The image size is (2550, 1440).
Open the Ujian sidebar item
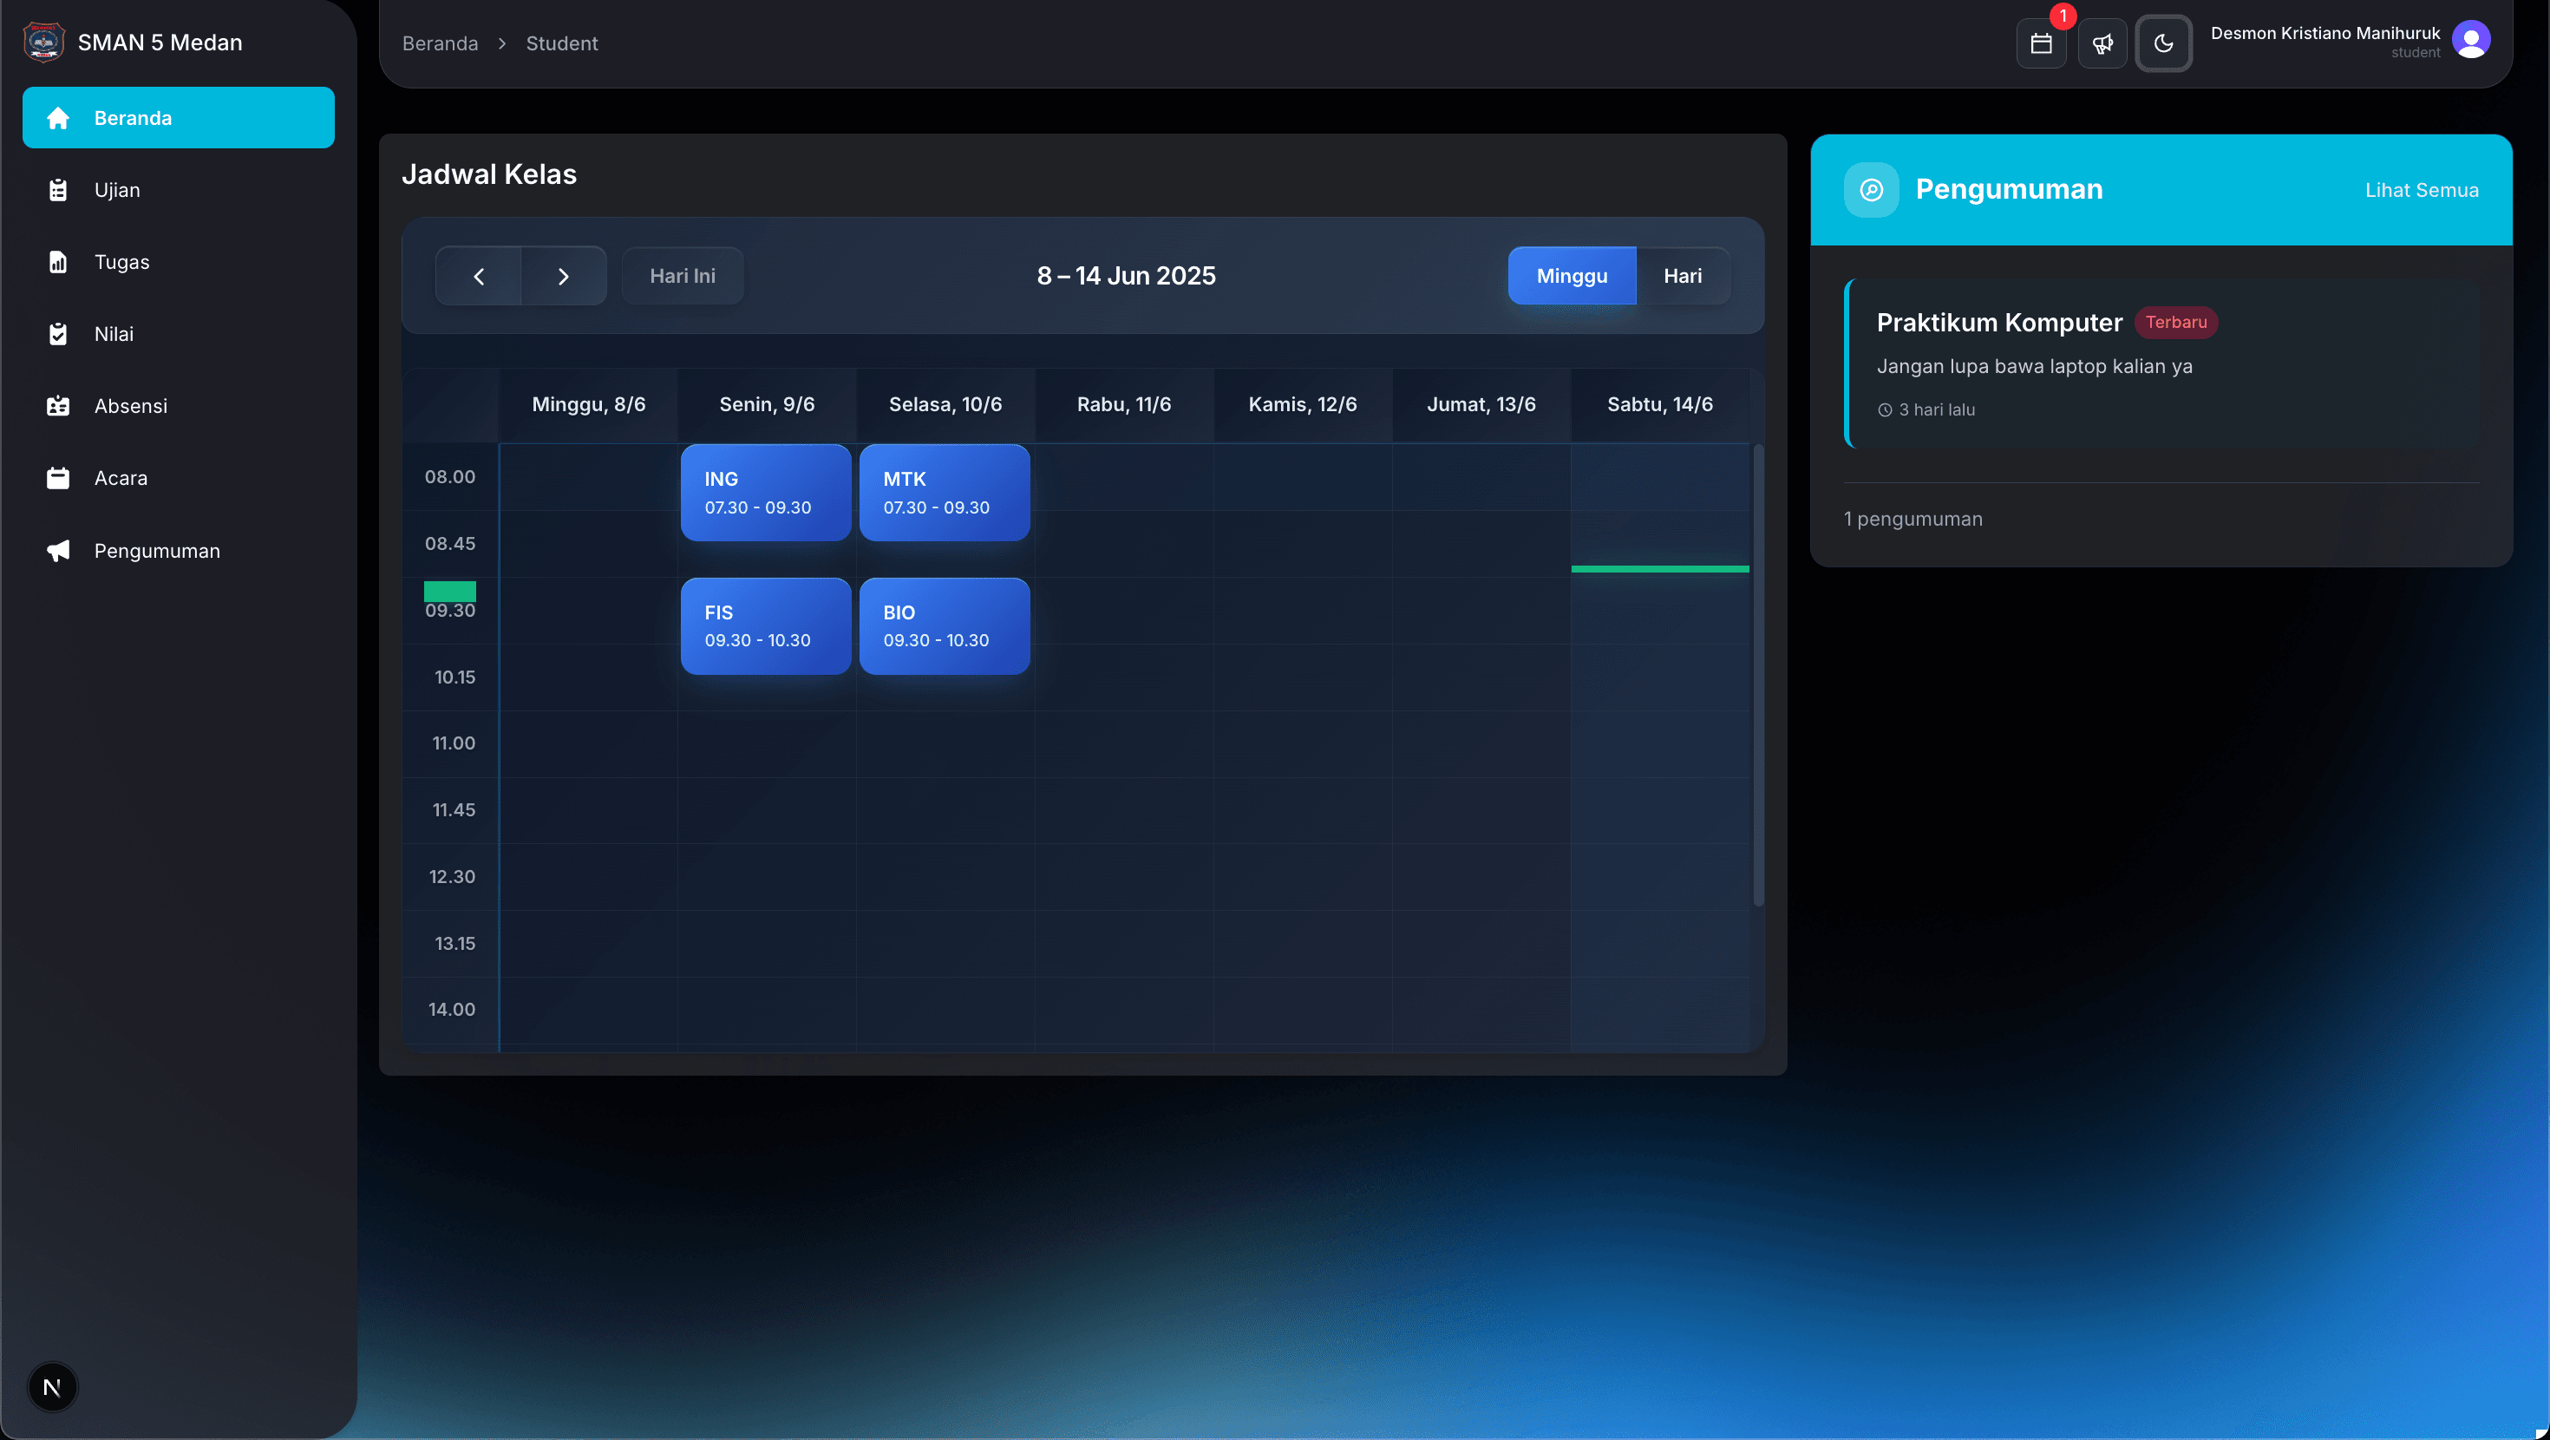(178, 190)
